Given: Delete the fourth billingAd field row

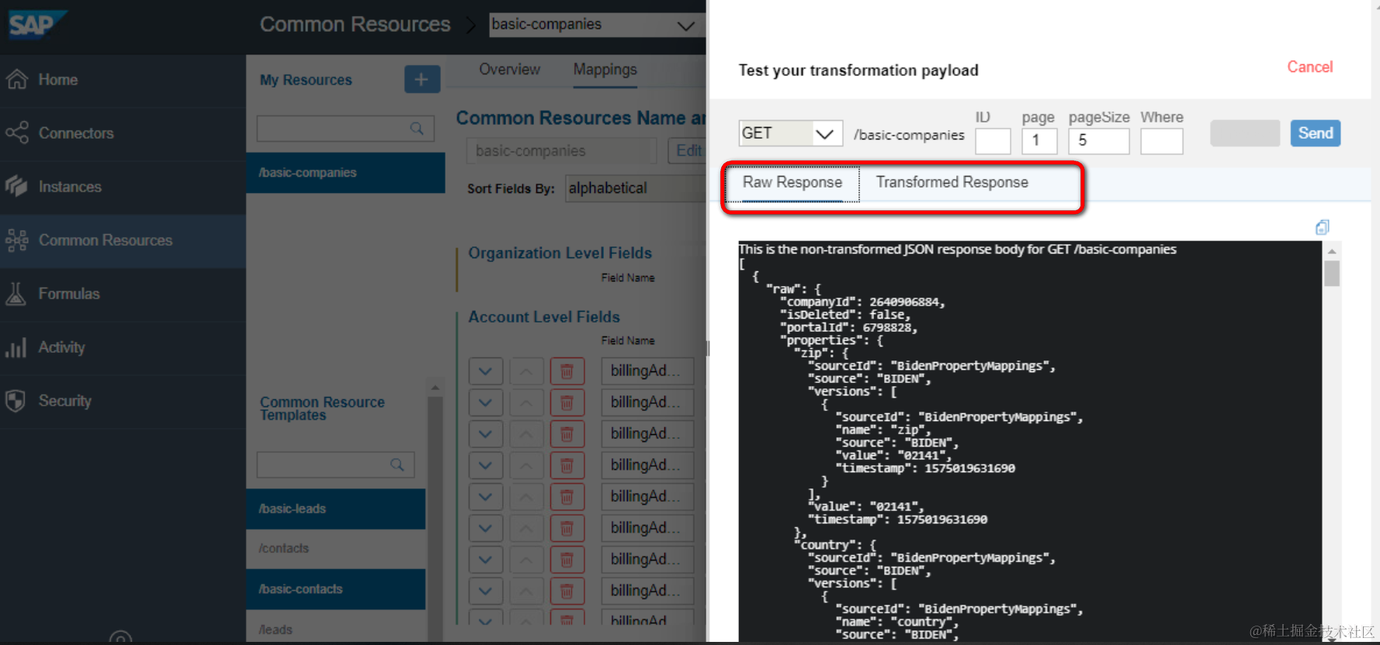Looking at the screenshot, I should coord(567,465).
